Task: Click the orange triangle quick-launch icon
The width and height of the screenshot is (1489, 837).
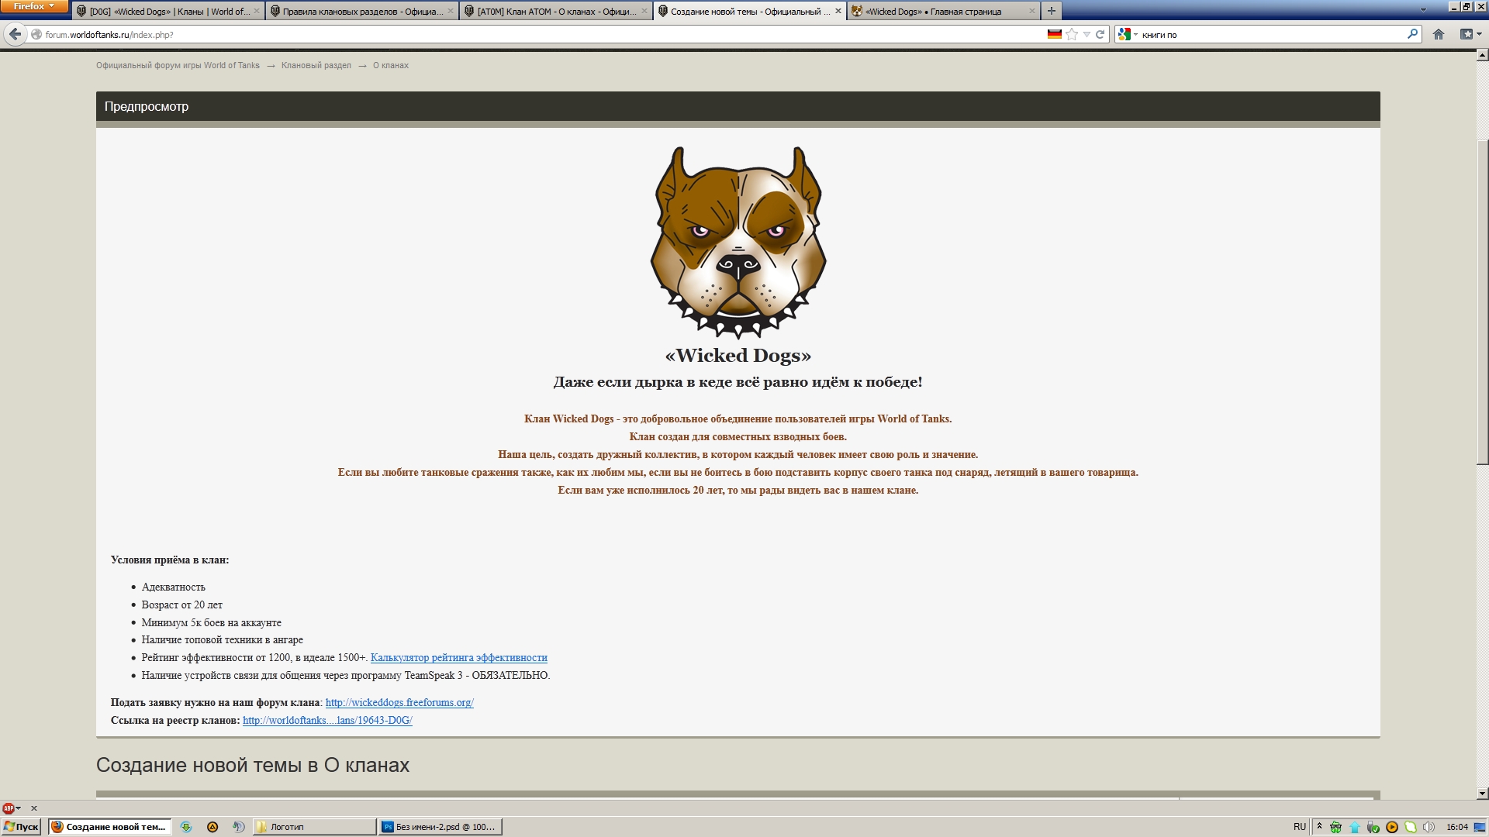Action: pyautogui.click(x=212, y=827)
